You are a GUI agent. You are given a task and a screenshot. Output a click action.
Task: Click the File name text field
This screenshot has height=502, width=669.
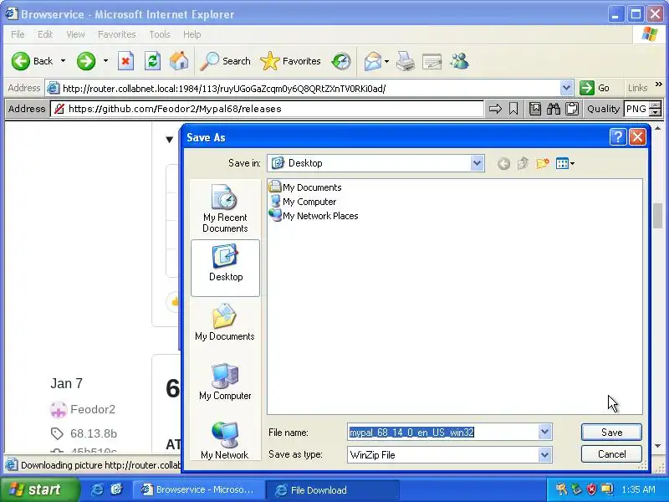point(443,433)
